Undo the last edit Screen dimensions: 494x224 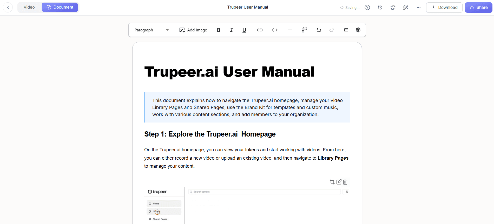coord(319,30)
